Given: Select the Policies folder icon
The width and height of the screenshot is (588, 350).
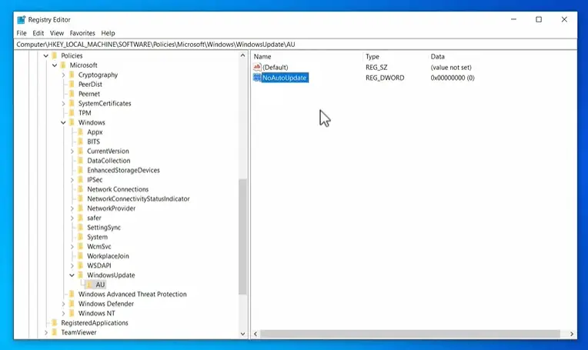Looking at the screenshot, I should 55,55.
